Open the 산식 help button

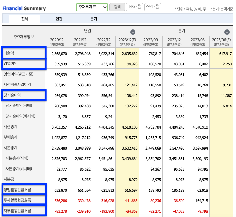click(x=153, y=7)
